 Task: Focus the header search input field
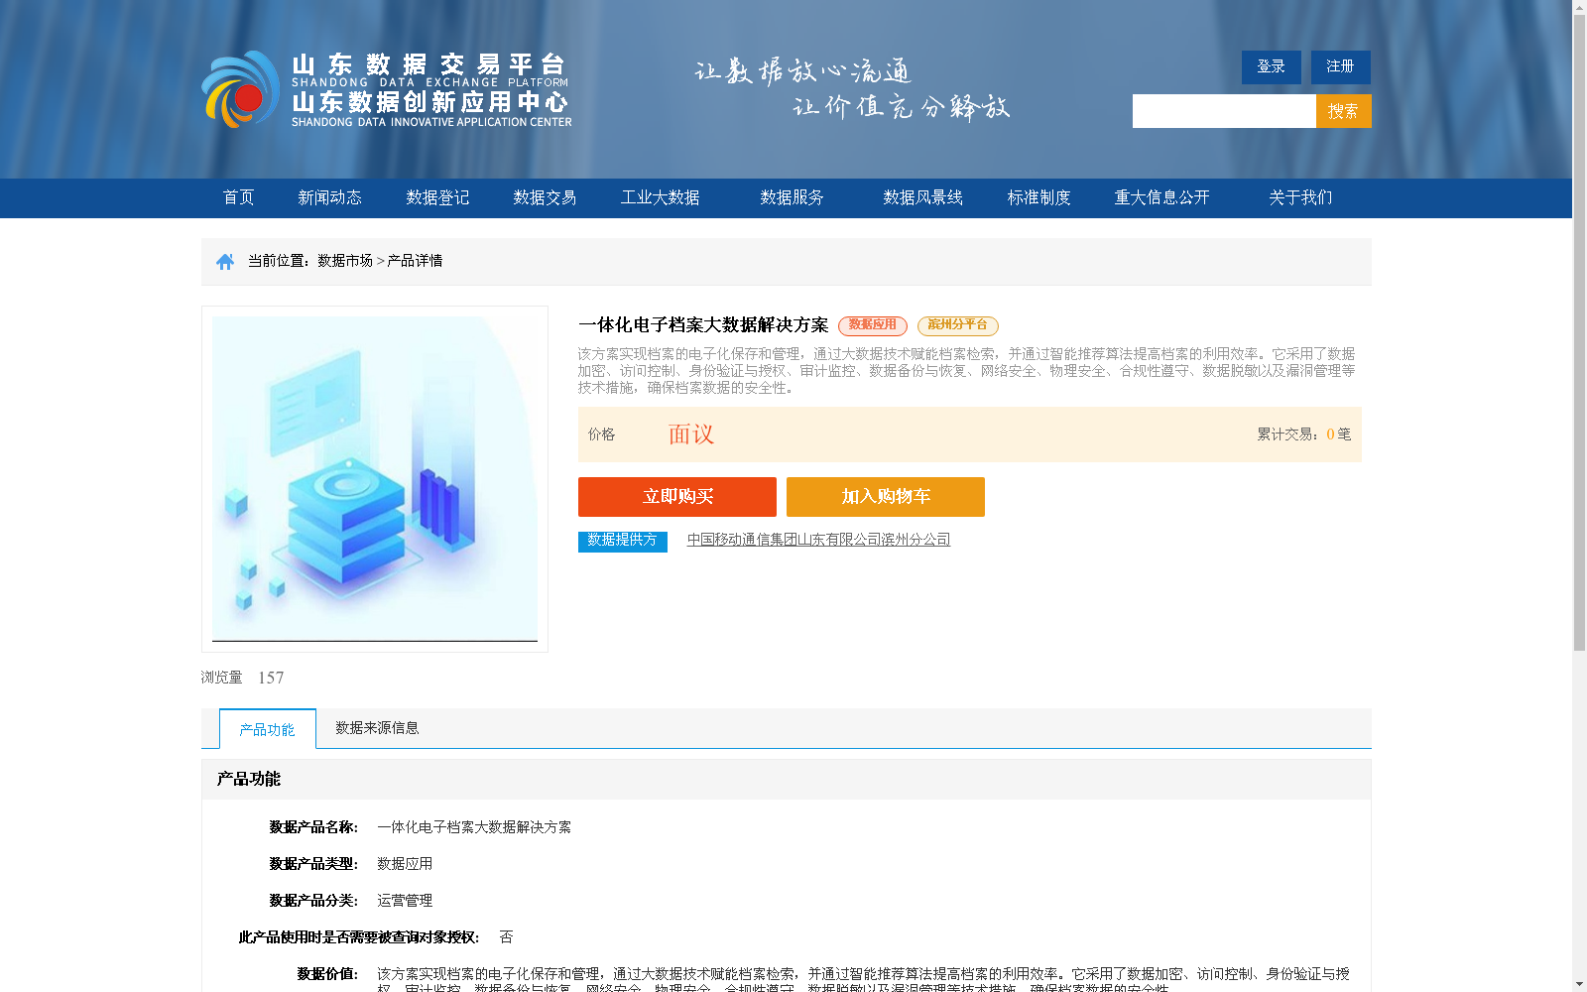1224,111
